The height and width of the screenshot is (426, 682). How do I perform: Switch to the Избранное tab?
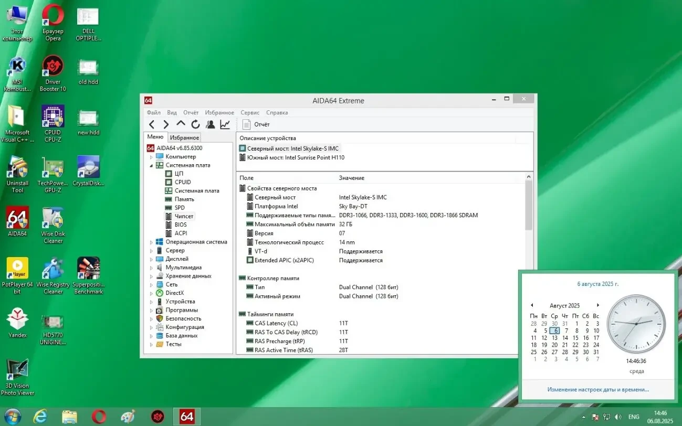[184, 137]
